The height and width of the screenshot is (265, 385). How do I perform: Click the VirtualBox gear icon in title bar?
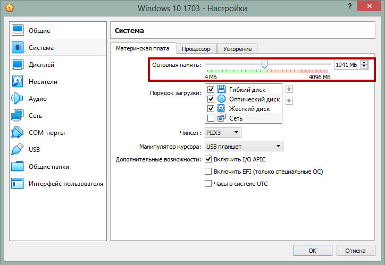pos(10,8)
